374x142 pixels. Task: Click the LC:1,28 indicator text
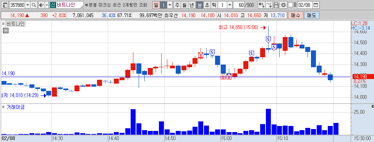pos(359,23)
